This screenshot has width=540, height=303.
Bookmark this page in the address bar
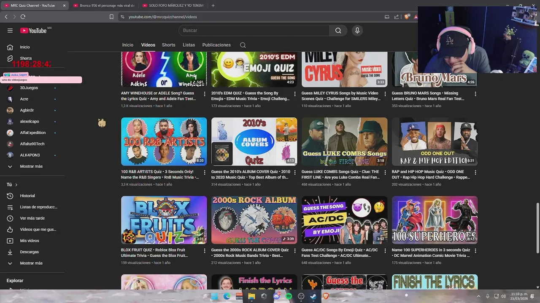(111, 17)
